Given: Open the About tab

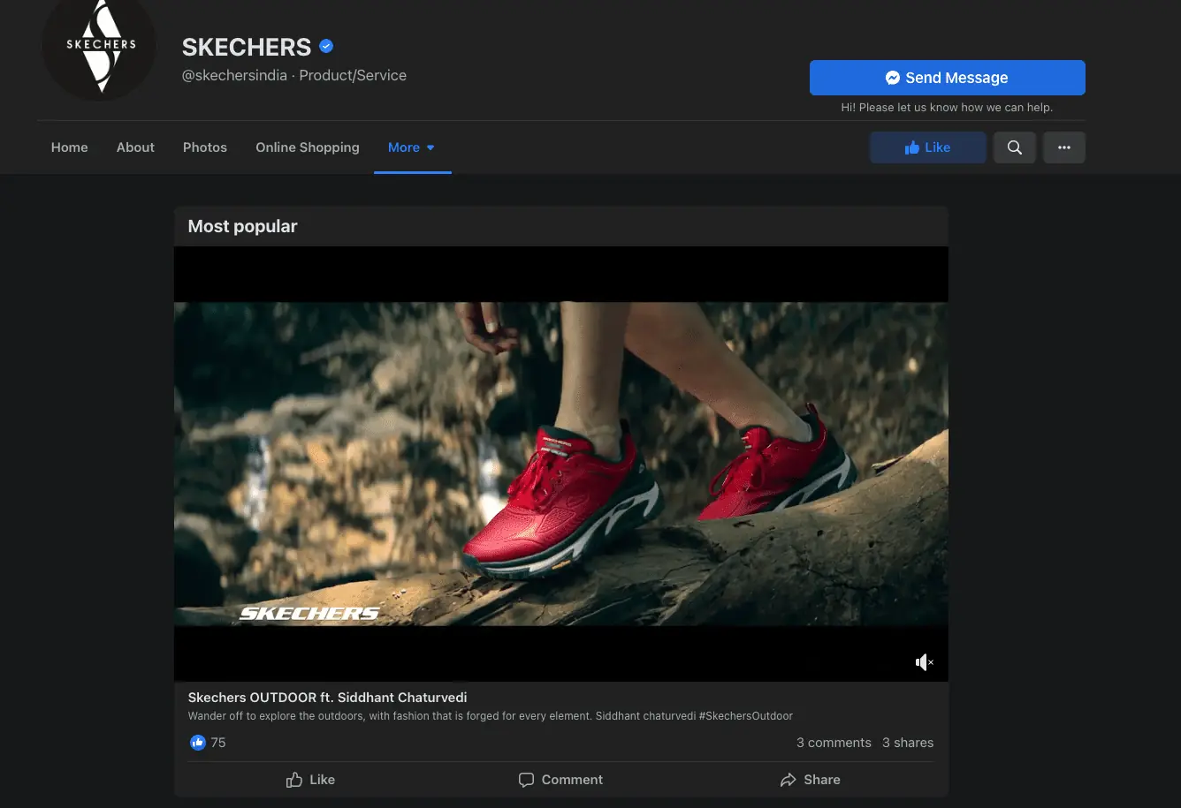Looking at the screenshot, I should point(135,147).
